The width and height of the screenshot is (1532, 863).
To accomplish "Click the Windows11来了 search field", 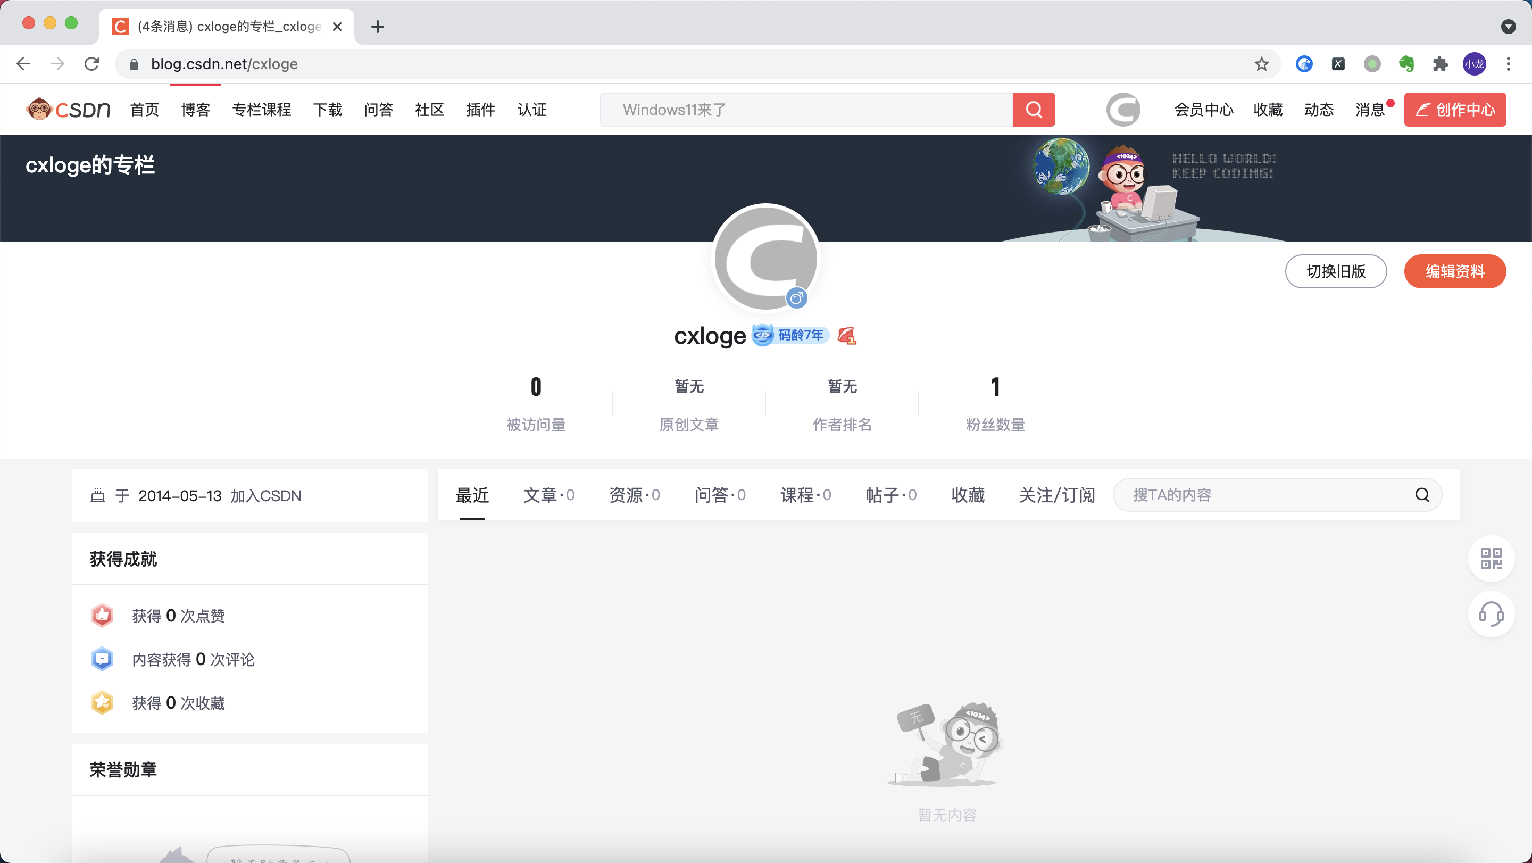I will [x=806, y=110].
